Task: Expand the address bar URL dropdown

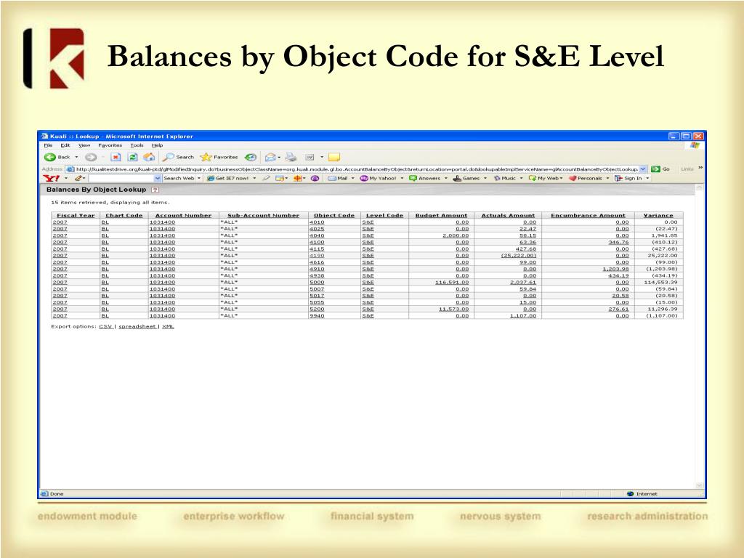Action: (x=643, y=169)
